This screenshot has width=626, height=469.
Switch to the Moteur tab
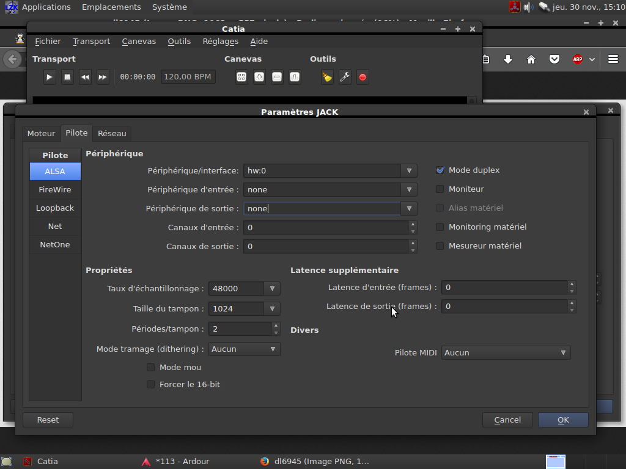41,133
